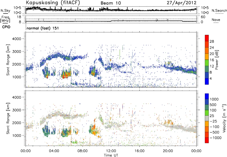The image size is (227, 157).
Task: Click the '1000' range tick of Velocity panel
Action: pyautogui.click(x=16, y=135)
